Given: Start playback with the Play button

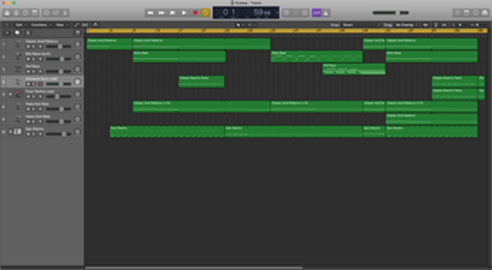Looking at the screenshot, I should [183, 13].
